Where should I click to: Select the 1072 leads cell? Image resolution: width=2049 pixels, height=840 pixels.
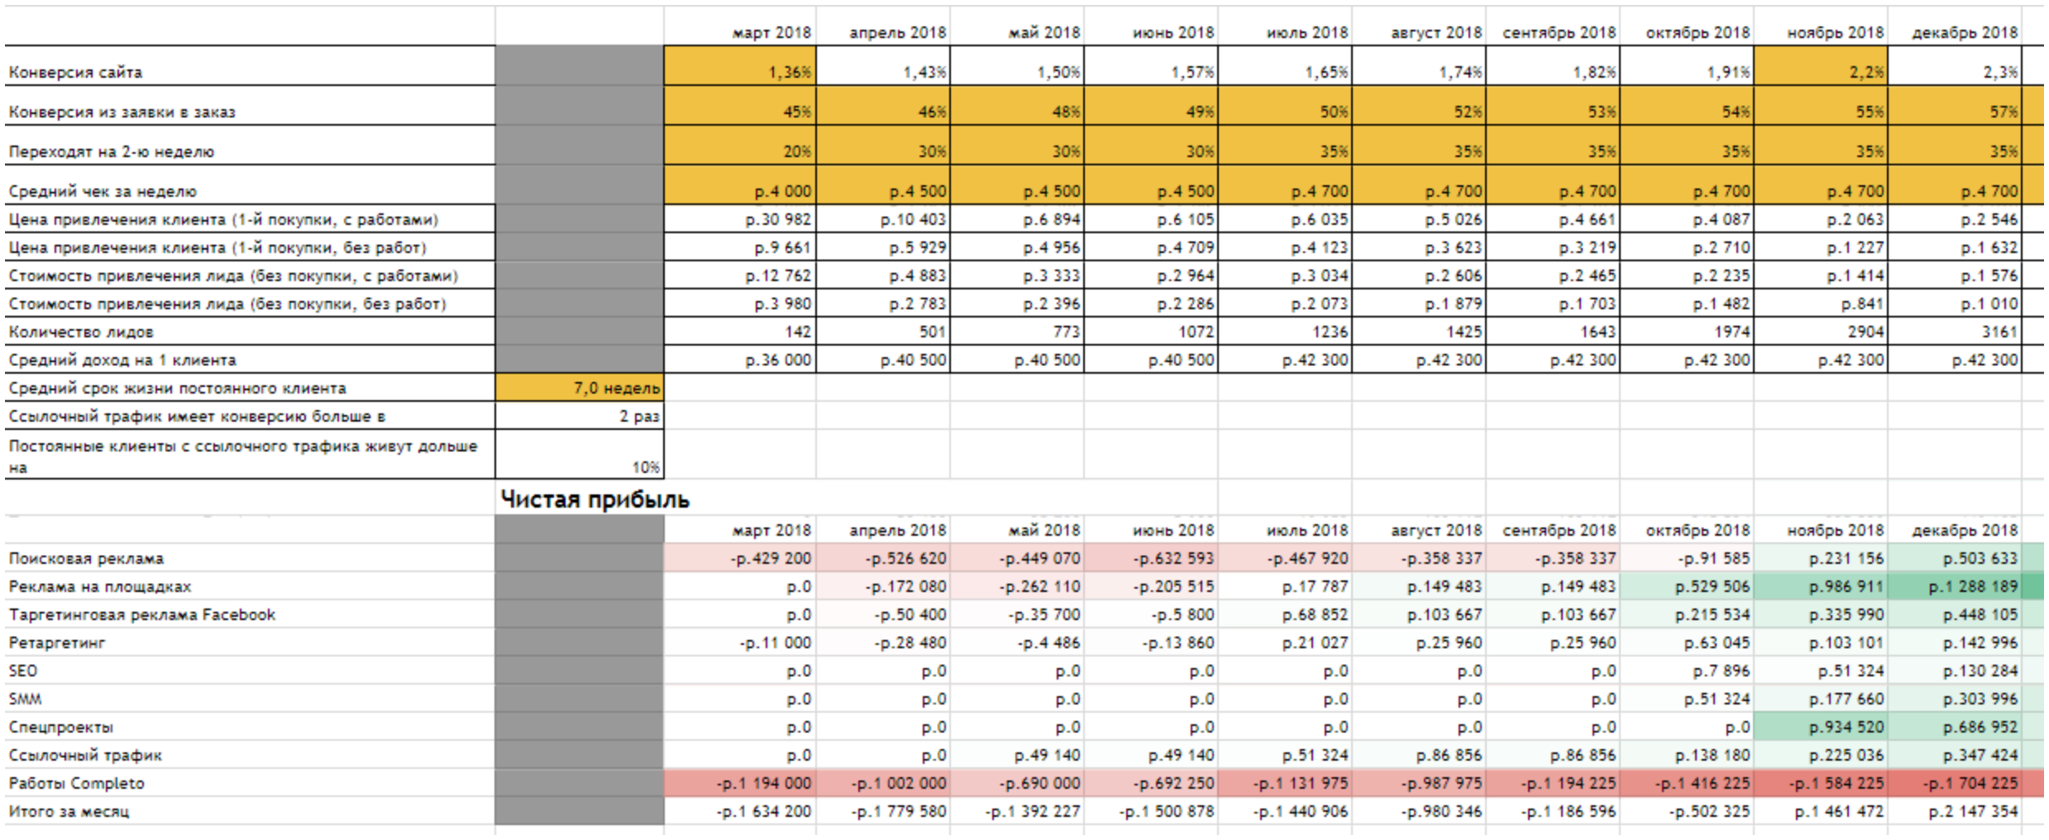click(x=1150, y=332)
